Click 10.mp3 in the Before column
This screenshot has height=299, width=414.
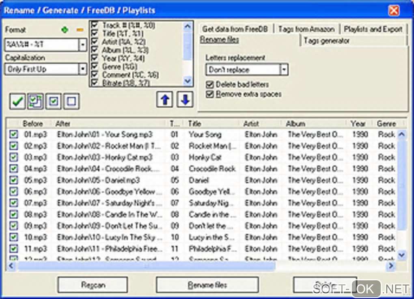(x=35, y=237)
